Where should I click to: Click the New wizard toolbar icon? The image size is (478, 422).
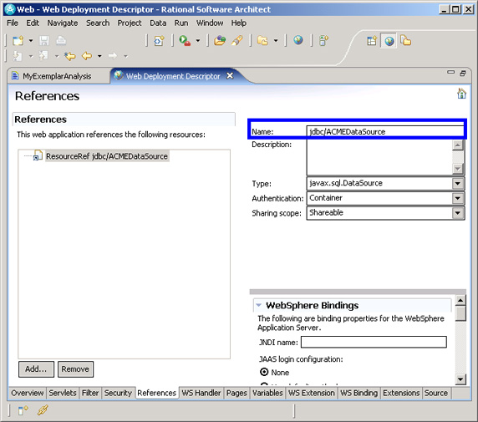[x=18, y=41]
